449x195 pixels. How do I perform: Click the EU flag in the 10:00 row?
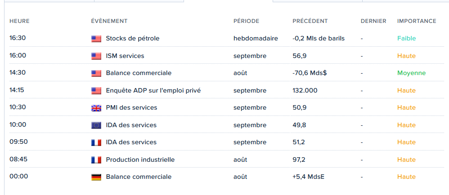click(96, 125)
